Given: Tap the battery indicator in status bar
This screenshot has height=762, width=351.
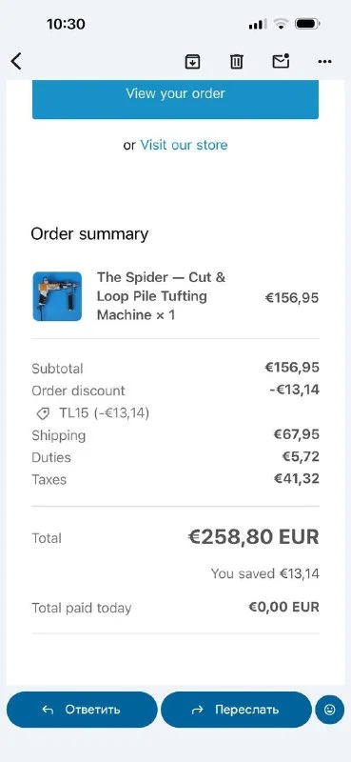Looking at the screenshot, I should point(307,23).
